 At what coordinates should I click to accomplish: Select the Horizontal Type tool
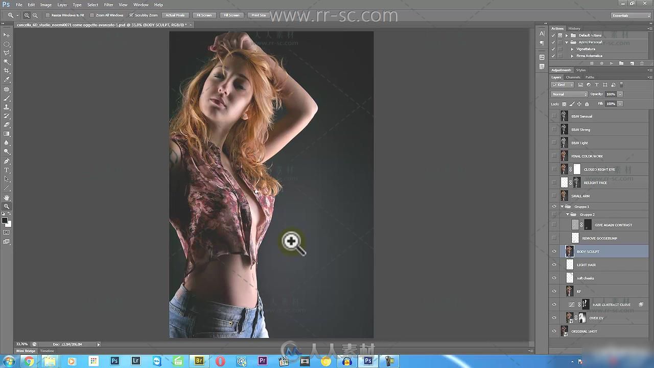[7, 170]
